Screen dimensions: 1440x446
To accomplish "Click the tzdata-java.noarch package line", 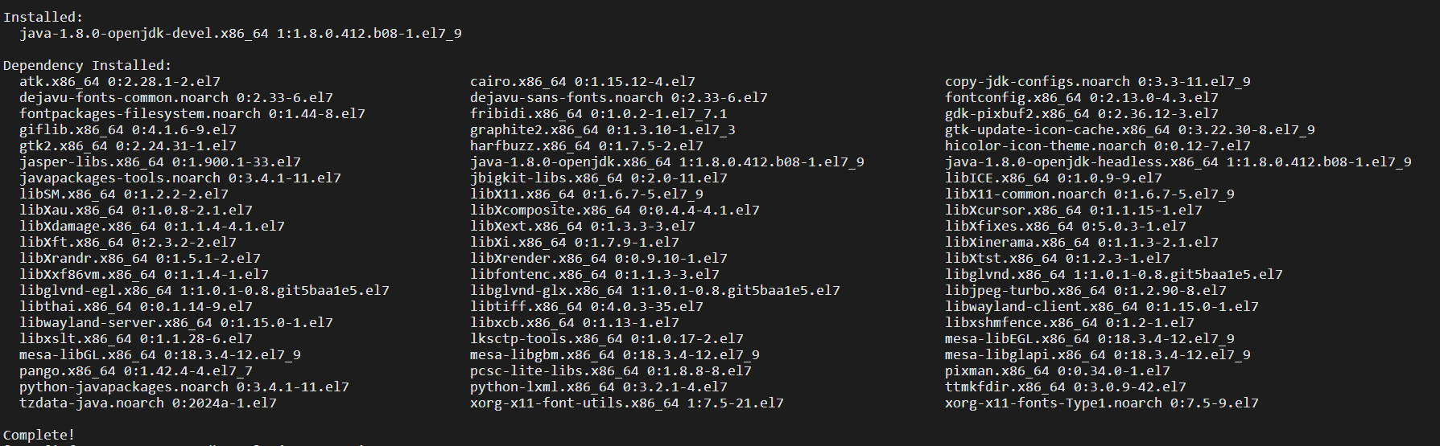I will pos(147,403).
